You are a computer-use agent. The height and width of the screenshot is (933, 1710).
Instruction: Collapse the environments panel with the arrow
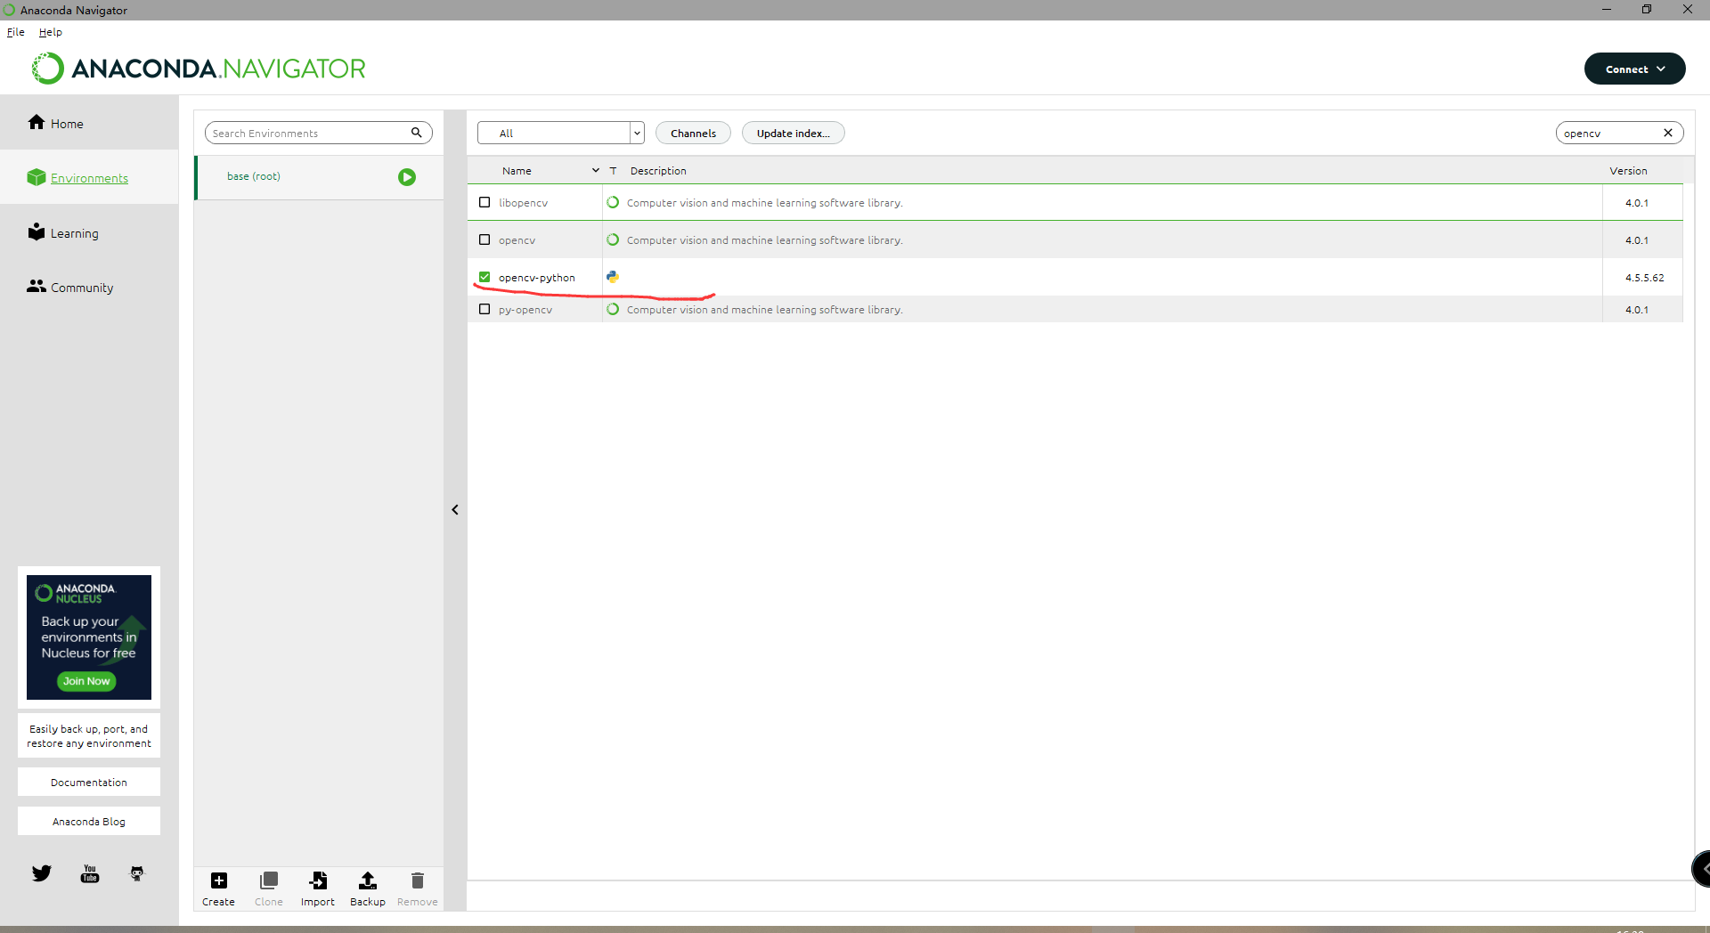455,509
